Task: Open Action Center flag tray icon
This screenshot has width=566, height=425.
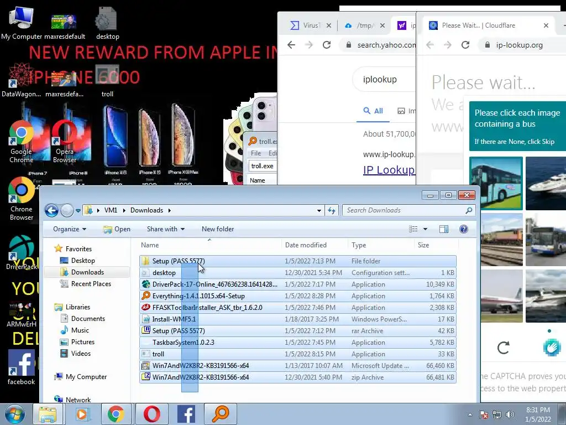Action: click(483, 414)
